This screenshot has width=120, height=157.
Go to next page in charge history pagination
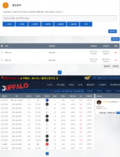[64, 72]
